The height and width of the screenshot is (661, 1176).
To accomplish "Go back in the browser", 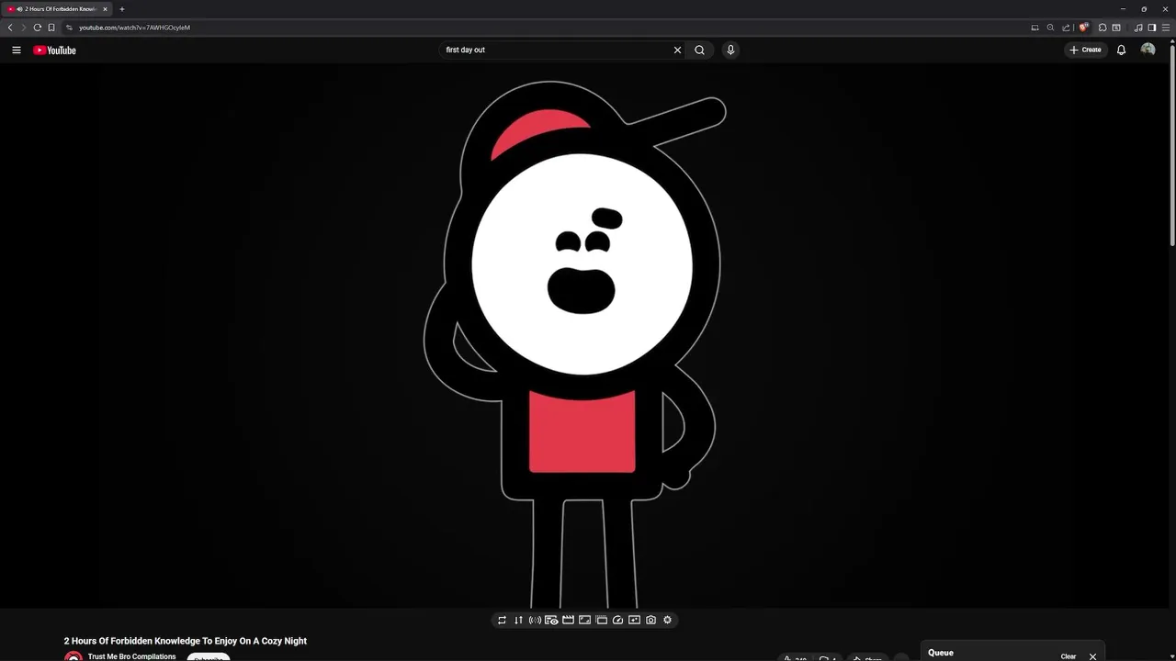I will [x=10, y=28].
